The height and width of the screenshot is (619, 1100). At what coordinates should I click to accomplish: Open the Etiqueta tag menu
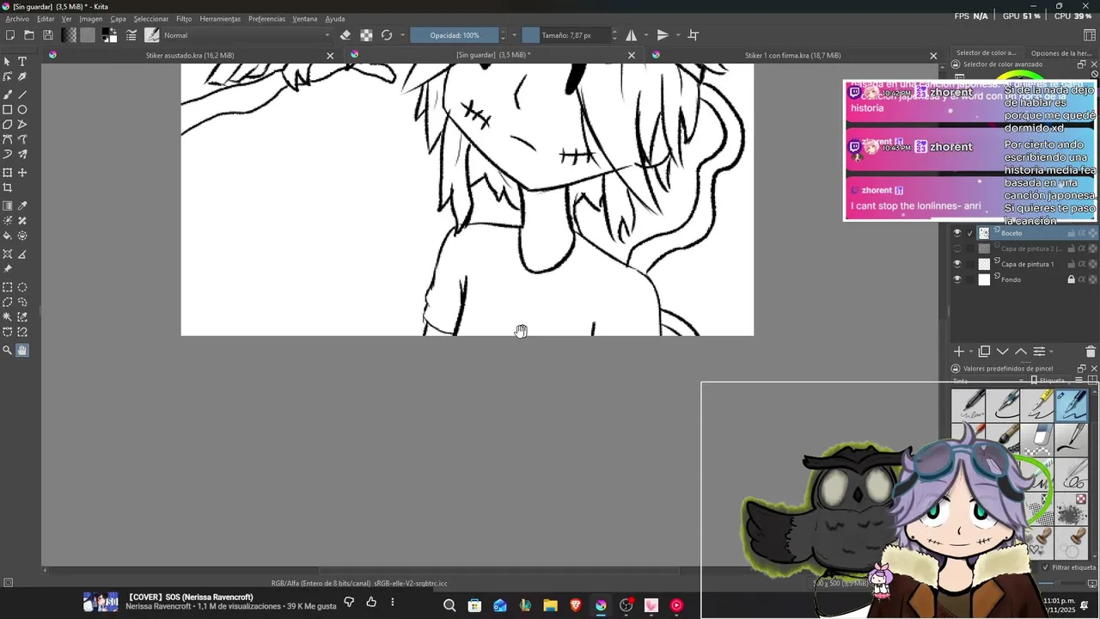pos(1050,380)
